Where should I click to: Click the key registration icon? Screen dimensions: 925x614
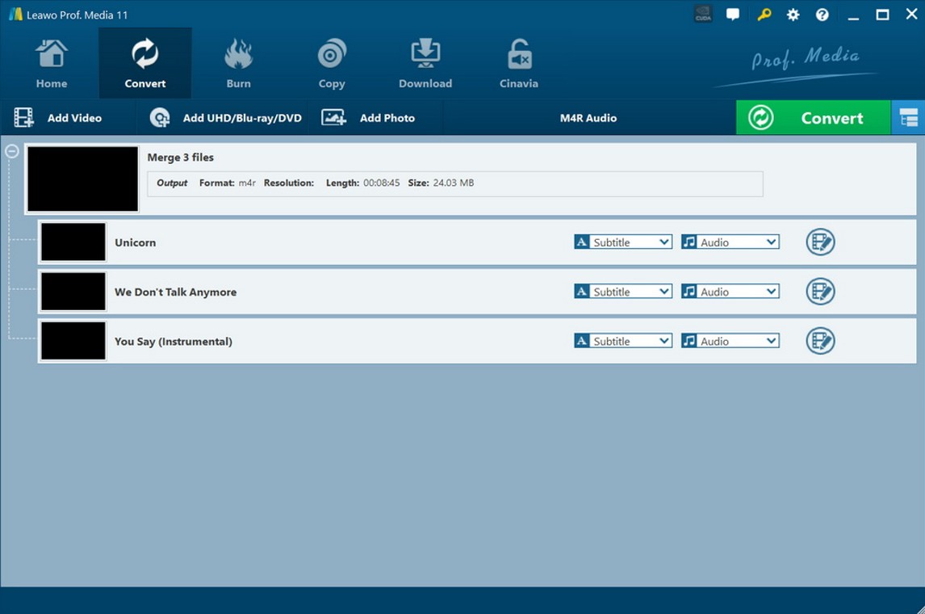(x=764, y=15)
